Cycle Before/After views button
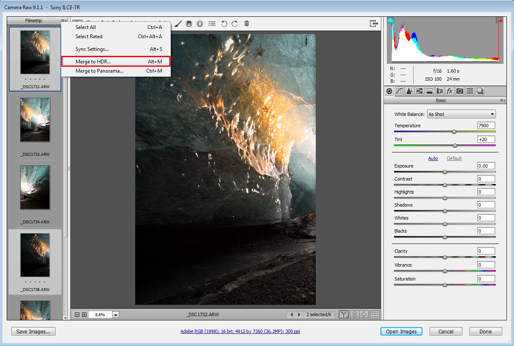 point(344,315)
